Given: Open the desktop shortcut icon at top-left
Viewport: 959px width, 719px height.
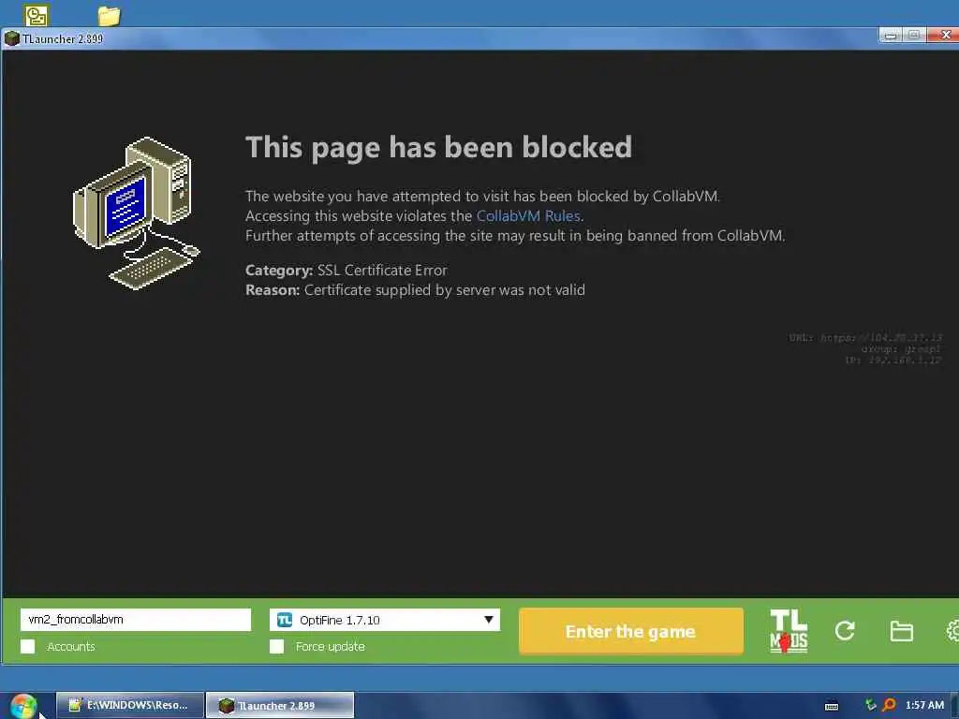Looking at the screenshot, I should pyautogui.click(x=37, y=15).
